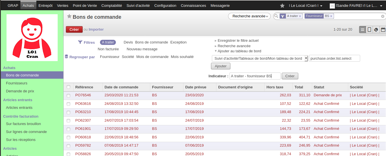386x156 pixels.
Task: Click the magnifying glass search icon
Action: 276,16
